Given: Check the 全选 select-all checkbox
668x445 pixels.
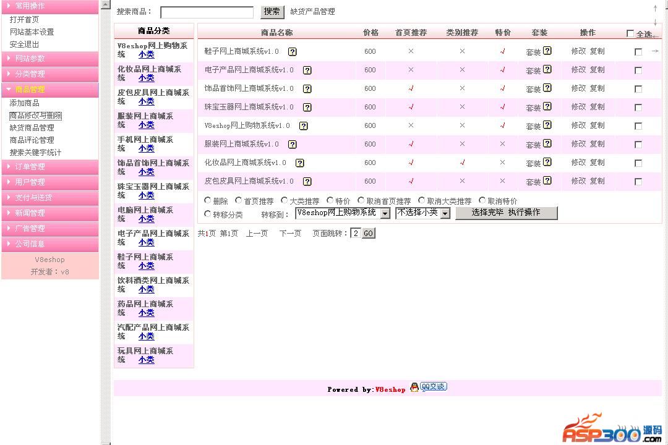Looking at the screenshot, I should coord(630,33).
